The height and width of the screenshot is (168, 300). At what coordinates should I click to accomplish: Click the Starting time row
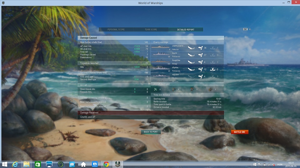[x=187, y=99]
